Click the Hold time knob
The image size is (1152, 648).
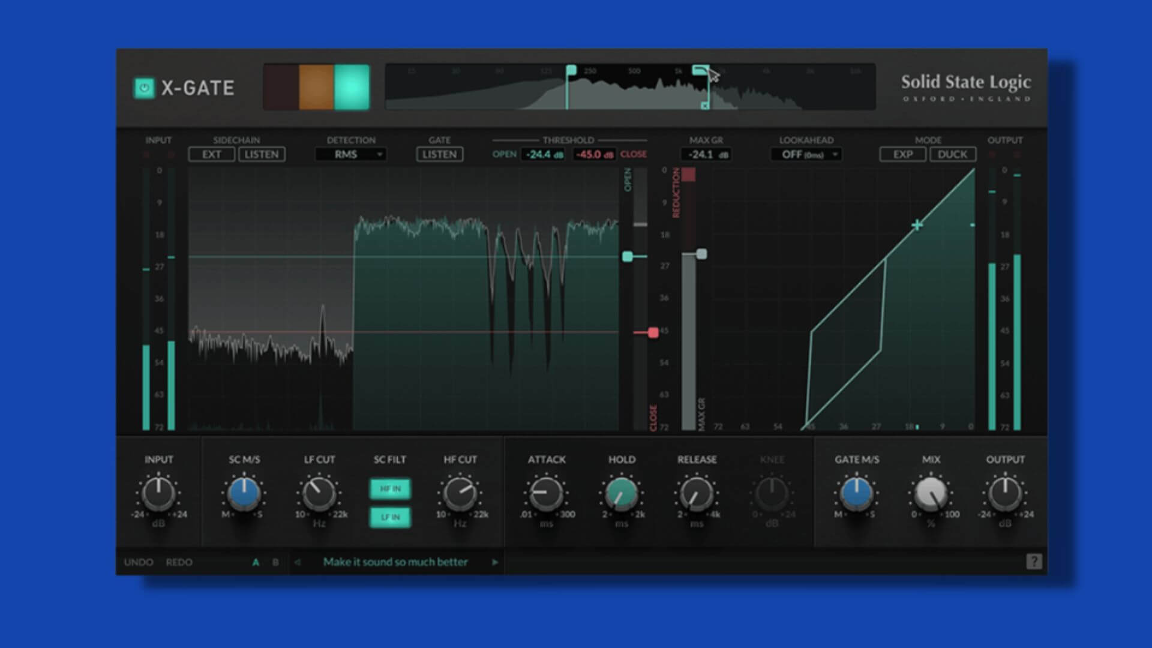622,493
